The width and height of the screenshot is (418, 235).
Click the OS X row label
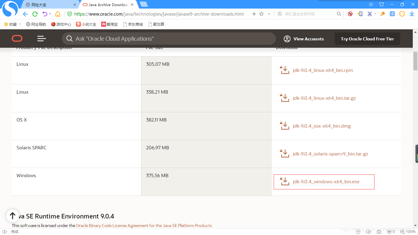coord(22,120)
